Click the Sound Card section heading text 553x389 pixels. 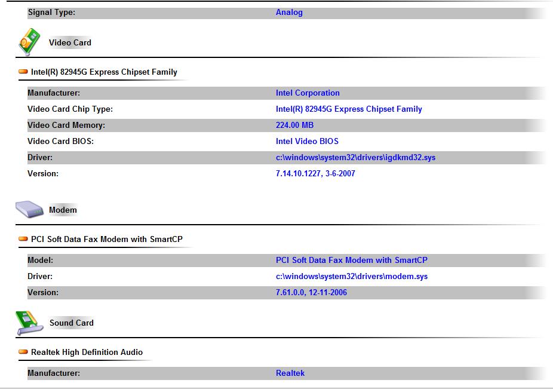tap(72, 323)
